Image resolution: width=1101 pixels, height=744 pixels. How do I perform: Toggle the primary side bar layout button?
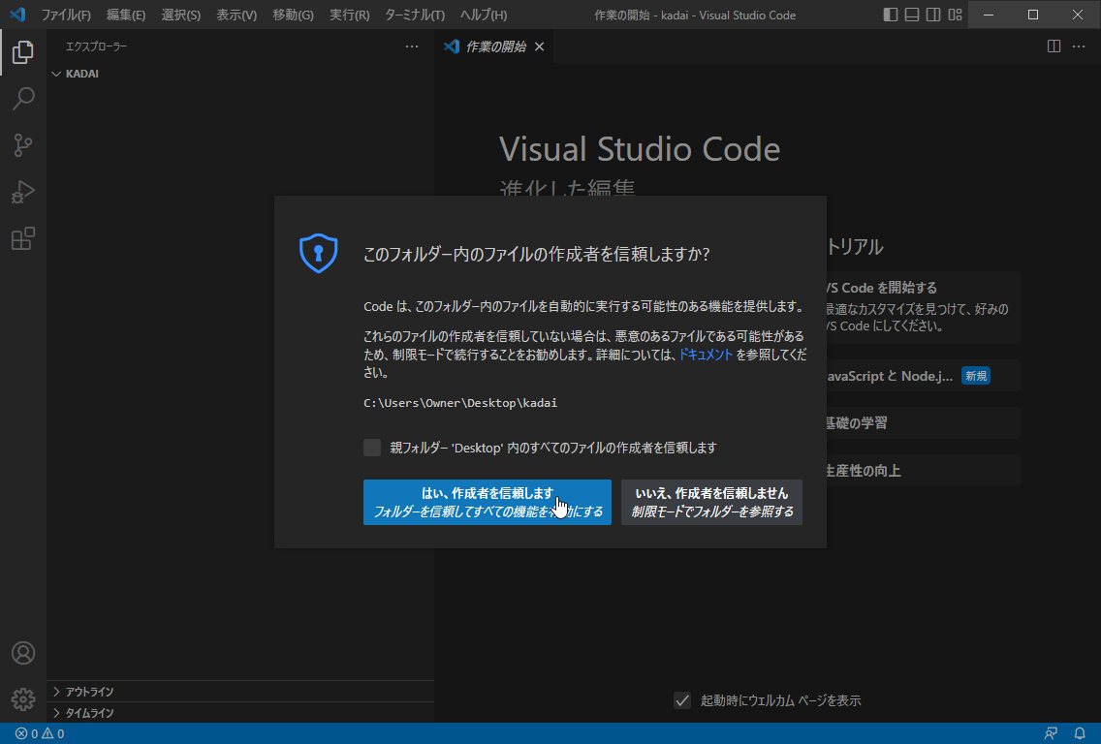[x=891, y=15]
